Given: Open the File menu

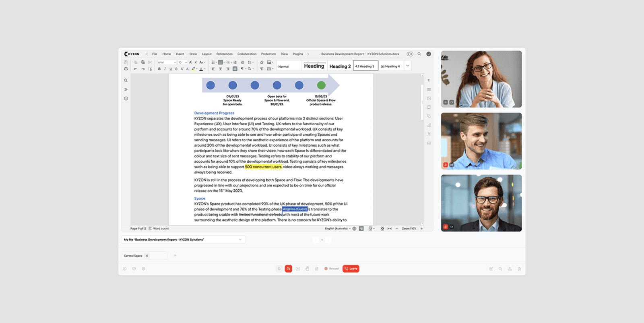Looking at the screenshot, I should point(155,54).
